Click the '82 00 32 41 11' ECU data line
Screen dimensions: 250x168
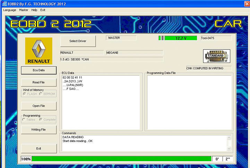point(72,77)
